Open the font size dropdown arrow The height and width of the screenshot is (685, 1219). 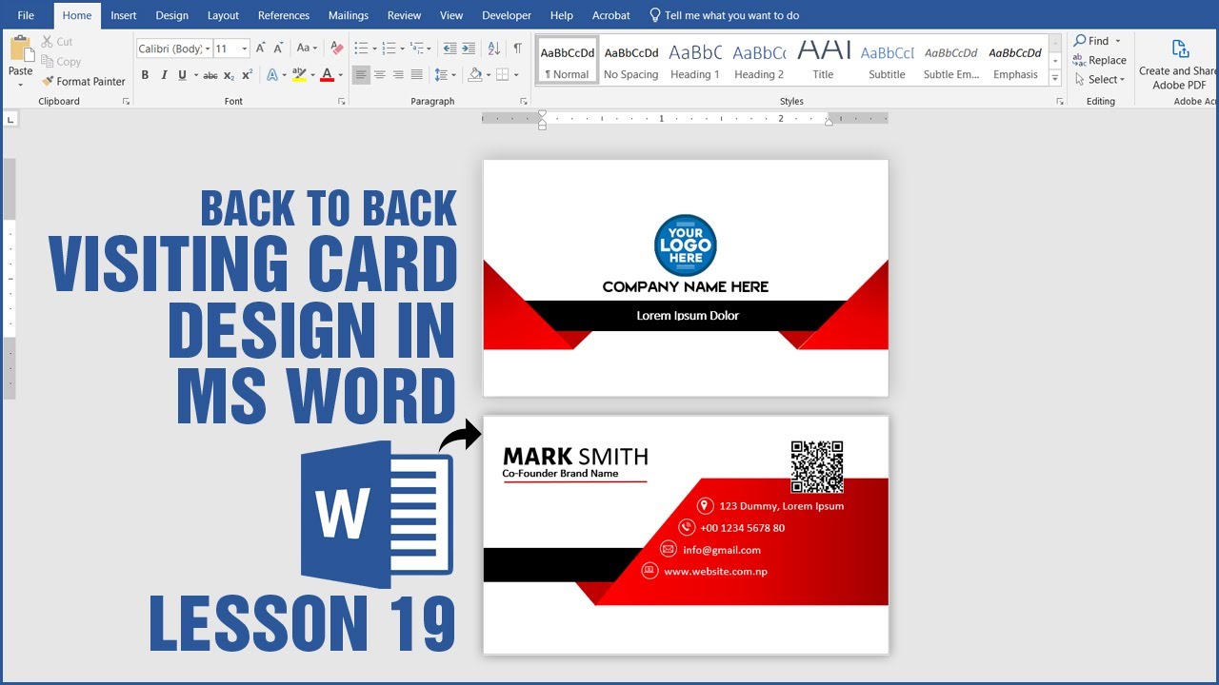[245, 49]
